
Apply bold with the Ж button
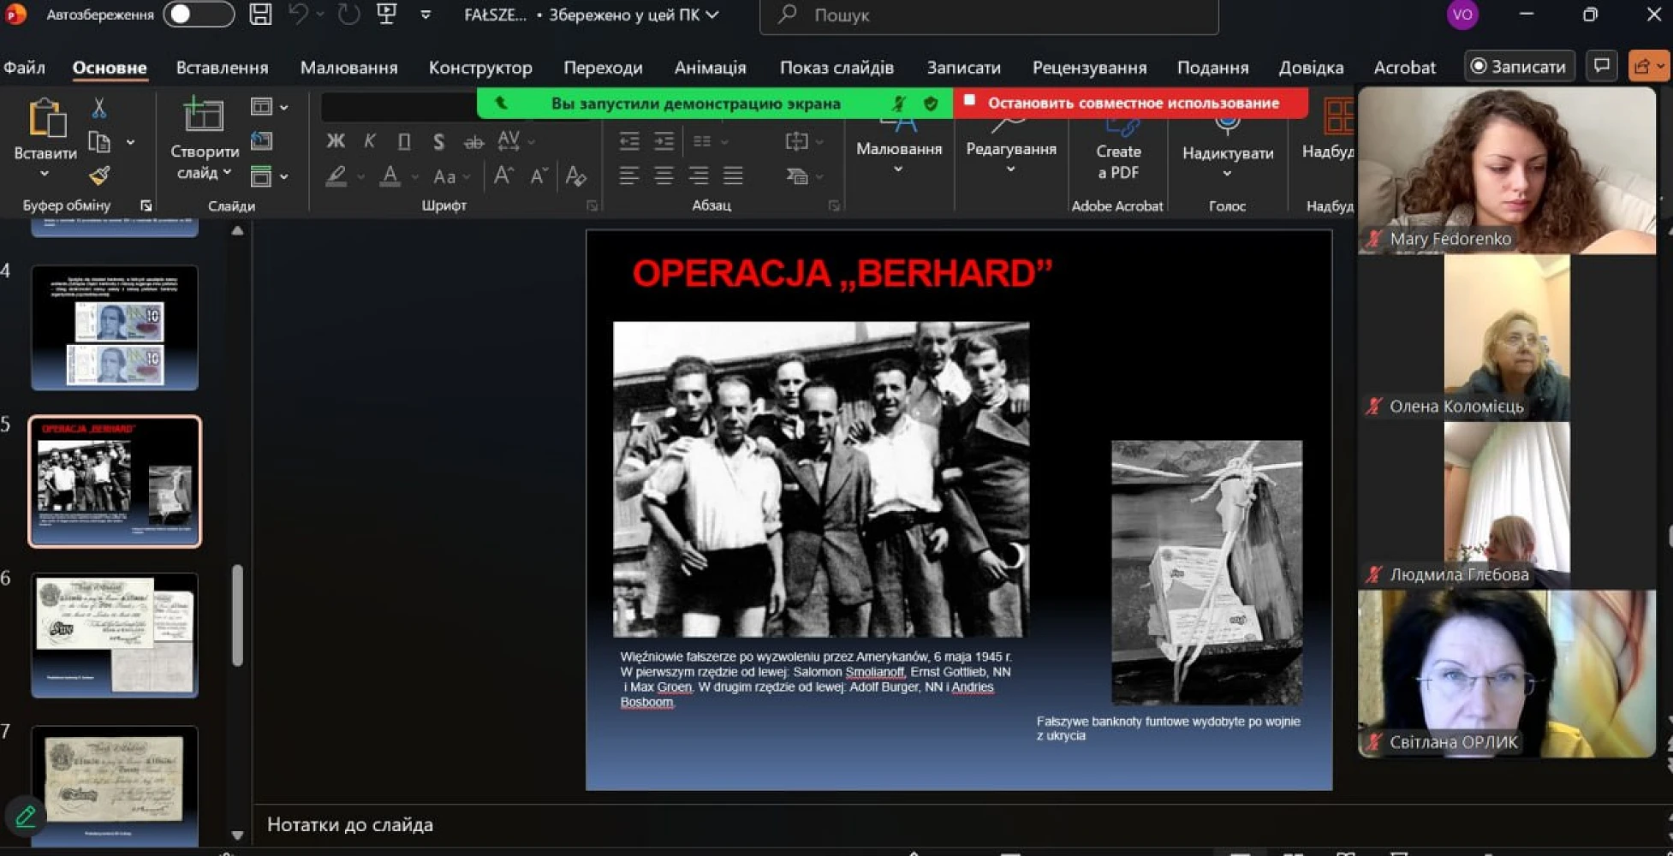pos(336,141)
